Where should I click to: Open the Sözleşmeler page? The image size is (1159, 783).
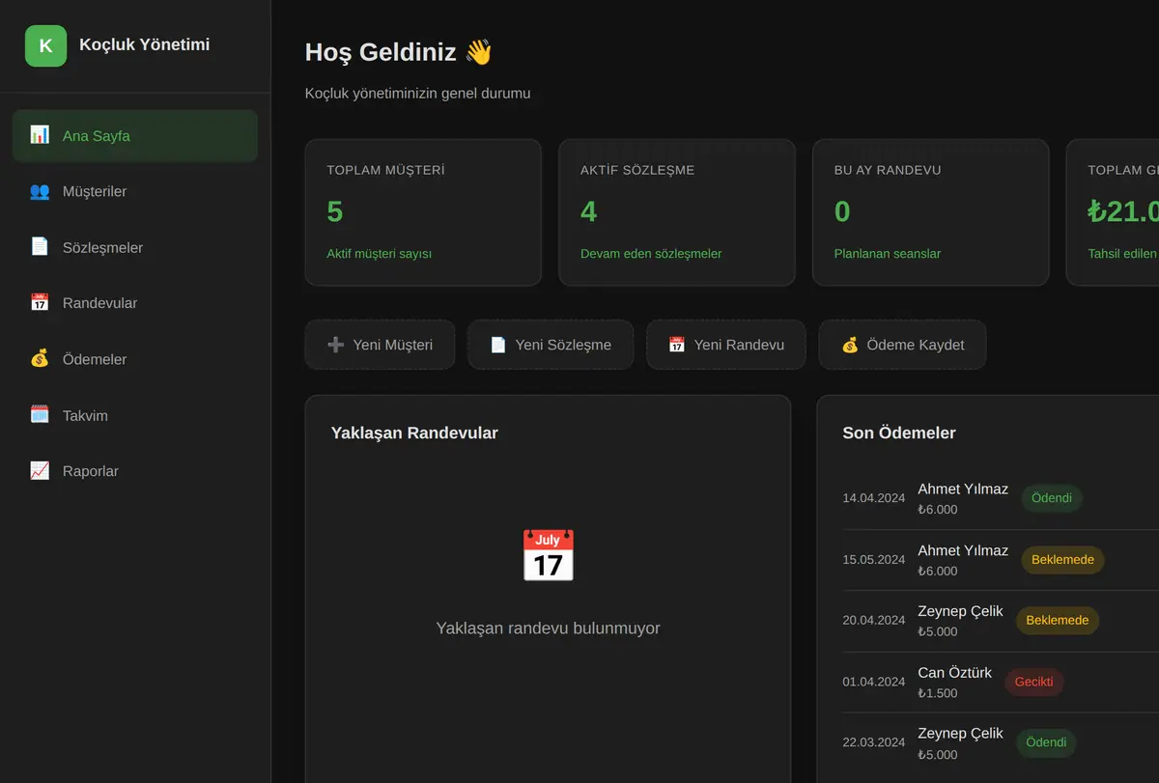pos(135,247)
